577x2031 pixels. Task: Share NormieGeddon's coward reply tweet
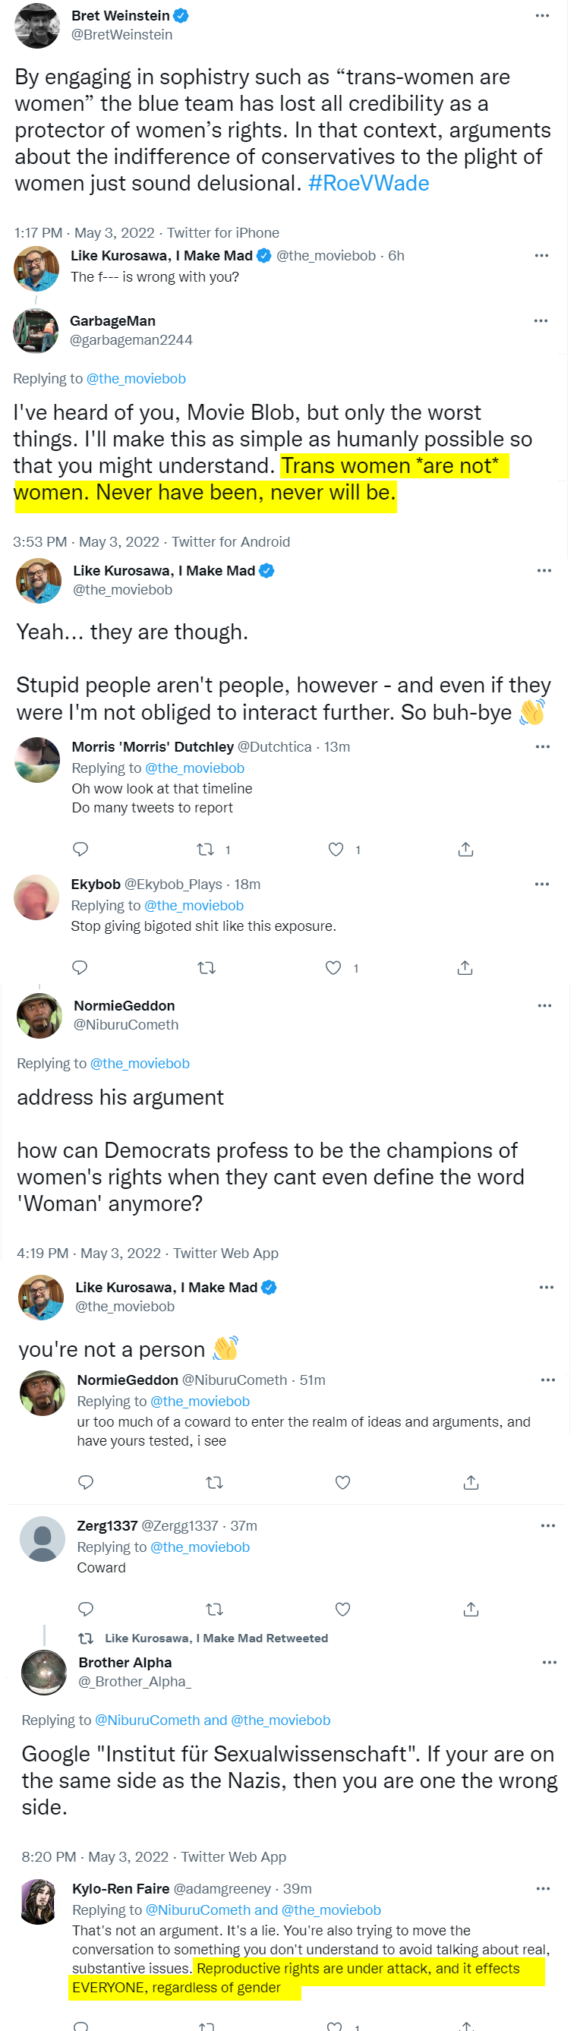pos(471,1482)
